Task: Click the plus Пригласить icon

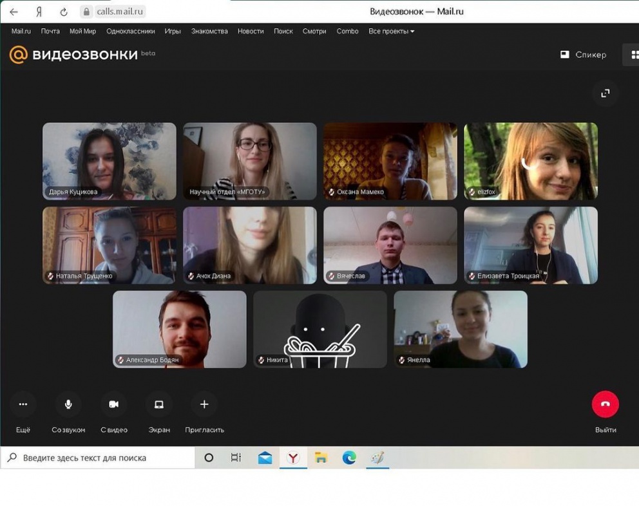Action: coord(204,404)
